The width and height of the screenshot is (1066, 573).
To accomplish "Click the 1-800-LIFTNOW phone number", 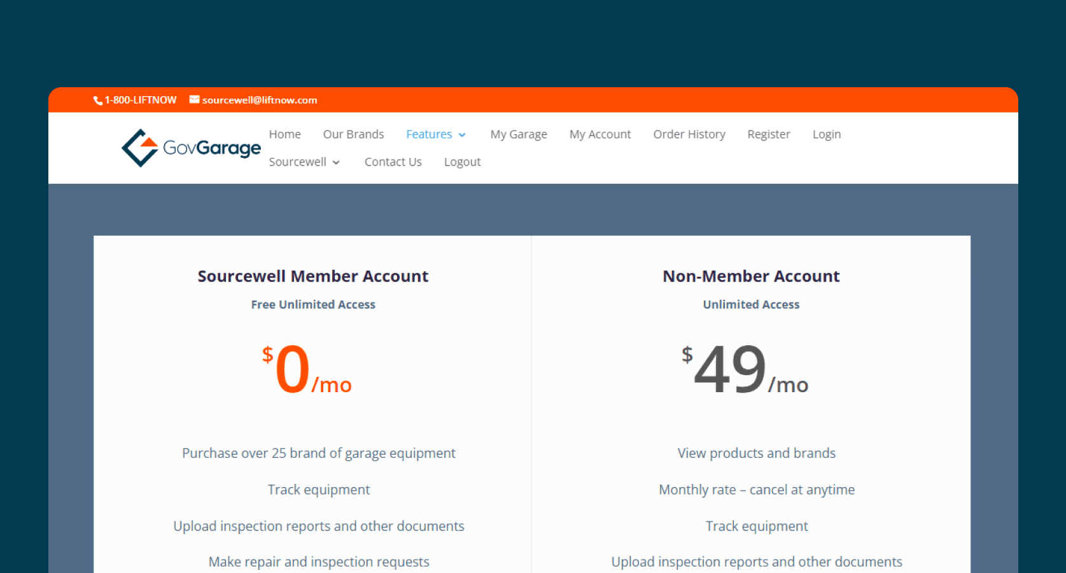I will coord(141,100).
